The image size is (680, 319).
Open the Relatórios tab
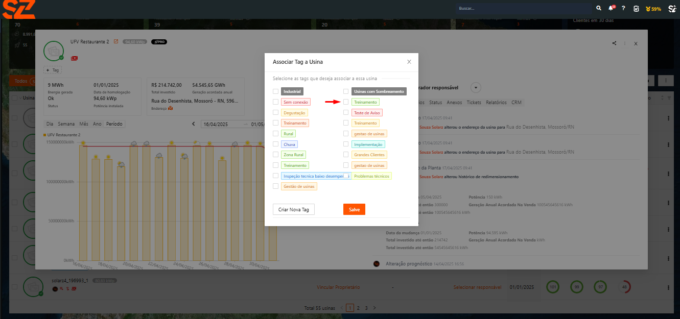pyautogui.click(x=496, y=103)
